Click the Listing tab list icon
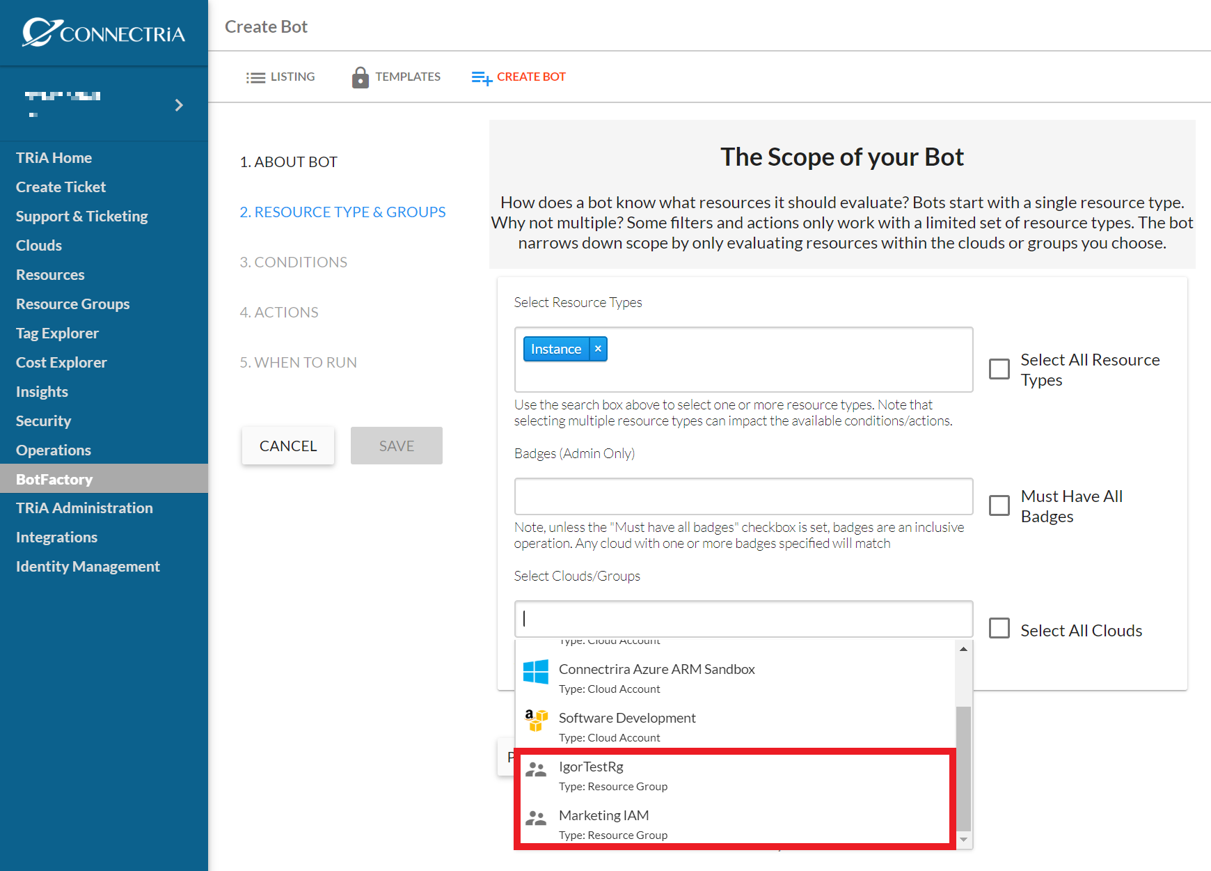The image size is (1211, 871). coord(255,77)
